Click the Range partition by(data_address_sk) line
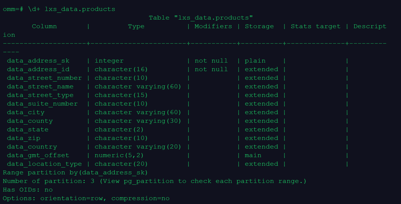Screen dimensions: 401x204 [75, 173]
